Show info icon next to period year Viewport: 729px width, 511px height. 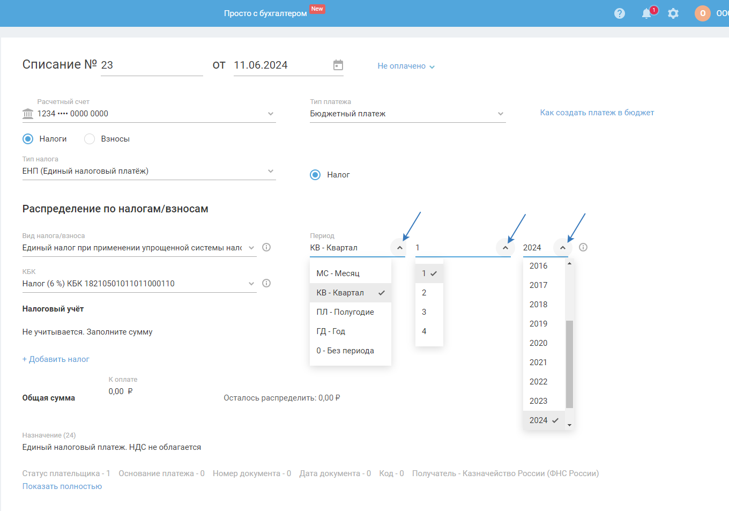click(583, 247)
